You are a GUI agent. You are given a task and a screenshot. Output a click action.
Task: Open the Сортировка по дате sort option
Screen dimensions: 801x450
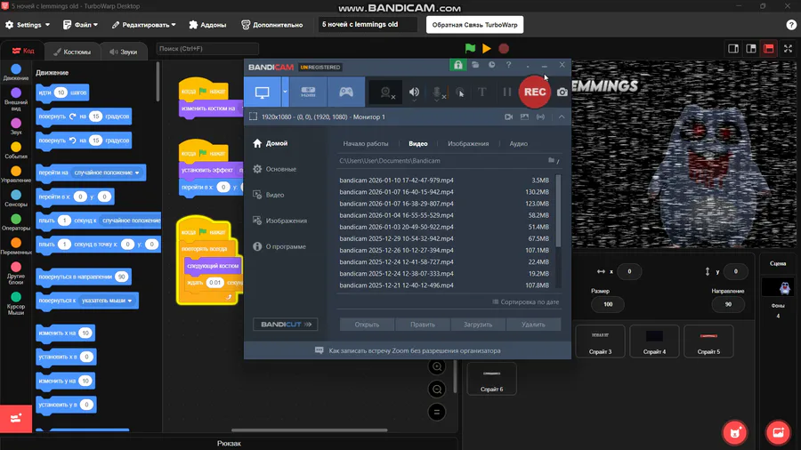pos(526,302)
